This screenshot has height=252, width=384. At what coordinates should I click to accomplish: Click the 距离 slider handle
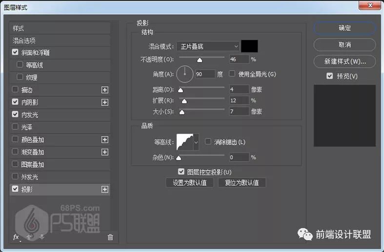point(181,90)
